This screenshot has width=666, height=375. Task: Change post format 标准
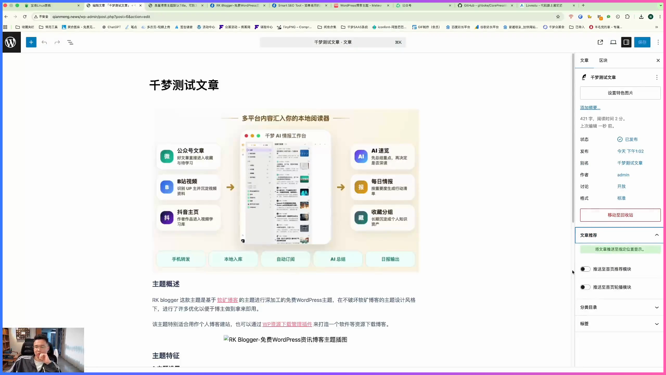(621, 198)
